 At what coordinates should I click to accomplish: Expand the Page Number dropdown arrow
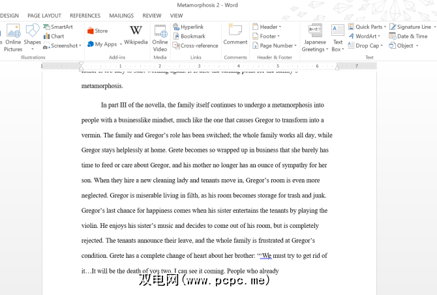click(x=295, y=46)
